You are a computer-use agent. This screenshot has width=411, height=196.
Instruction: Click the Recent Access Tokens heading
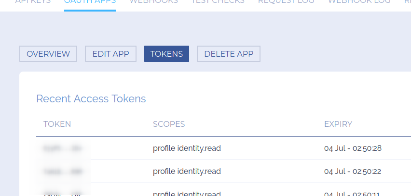point(91,99)
